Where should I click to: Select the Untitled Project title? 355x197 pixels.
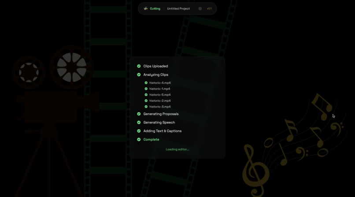point(178,9)
